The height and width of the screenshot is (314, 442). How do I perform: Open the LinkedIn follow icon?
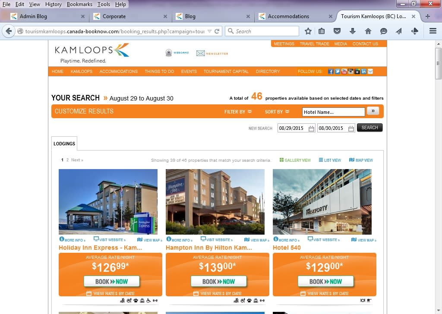pyautogui.click(x=363, y=72)
